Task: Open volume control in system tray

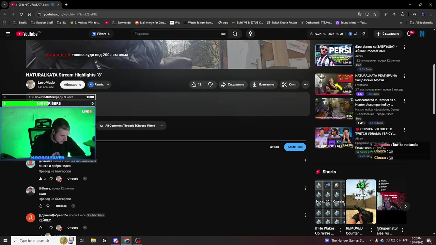Action: click(398, 241)
